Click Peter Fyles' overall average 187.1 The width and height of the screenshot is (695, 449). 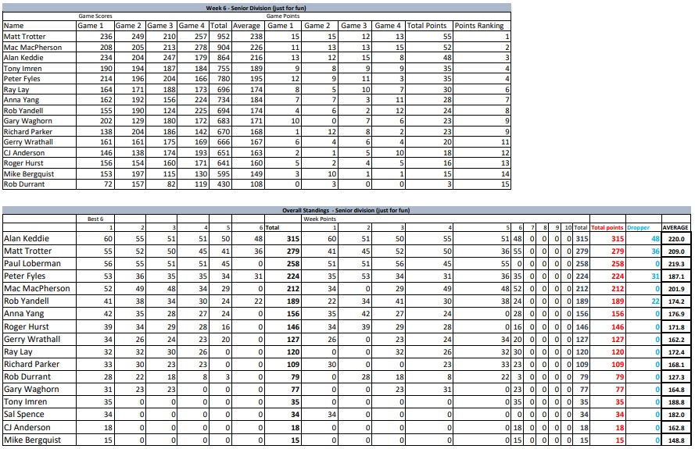tap(676, 276)
